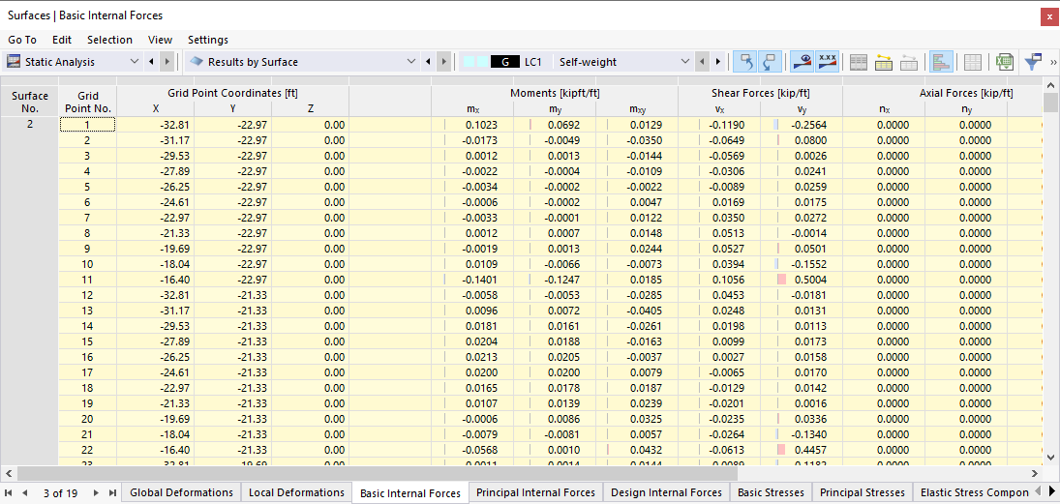1060x504 pixels.
Task: Open the Results by Surface dropdown
Action: pos(411,62)
